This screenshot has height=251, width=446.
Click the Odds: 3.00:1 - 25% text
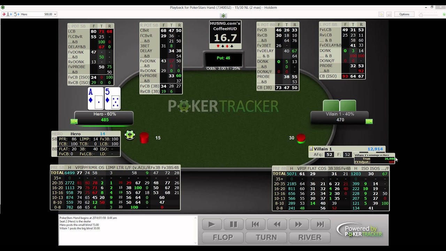click(223, 68)
